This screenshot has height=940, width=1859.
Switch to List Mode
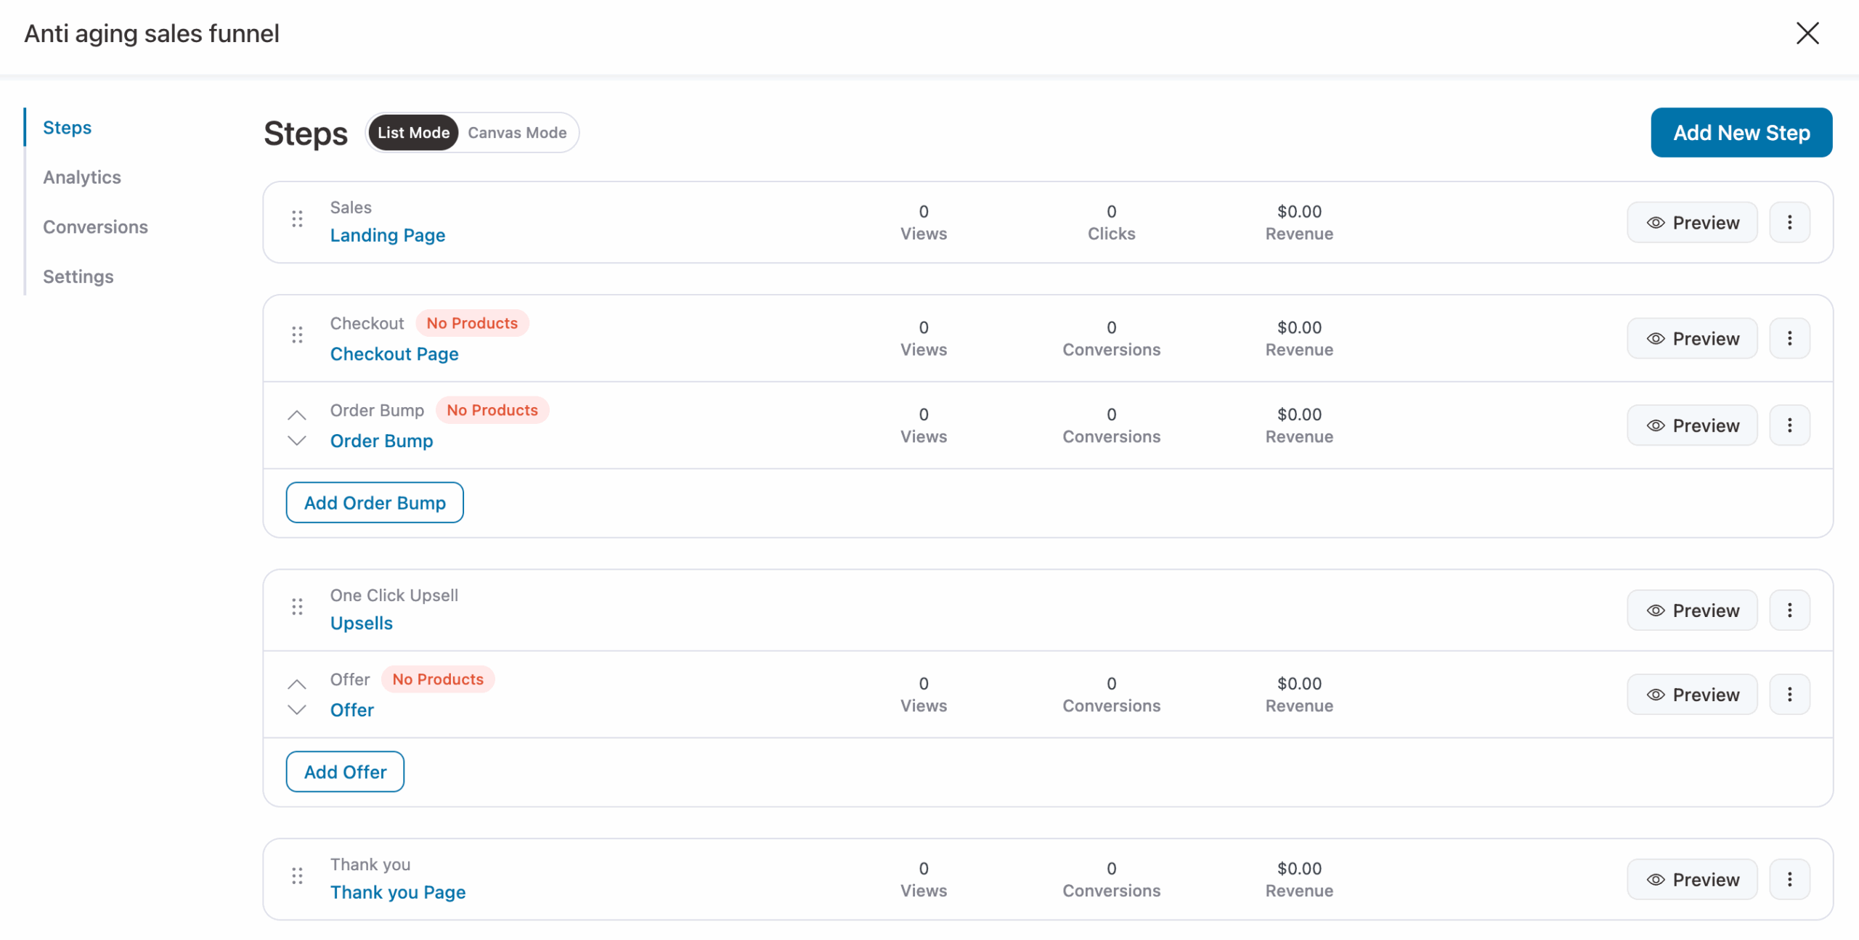[413, 133]
